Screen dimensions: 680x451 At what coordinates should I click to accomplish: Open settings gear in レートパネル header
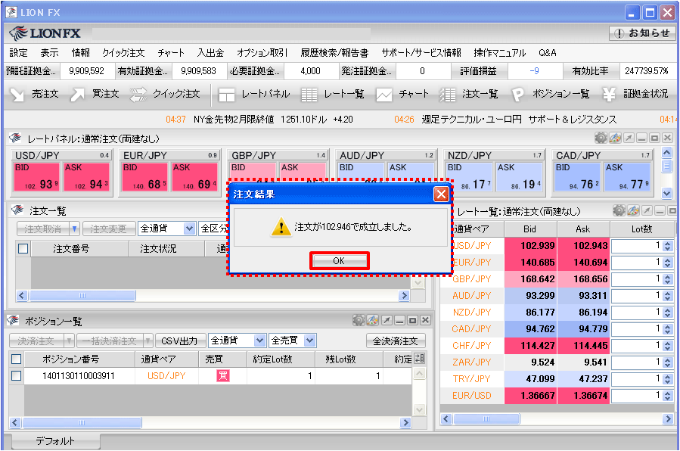point(601,138)
